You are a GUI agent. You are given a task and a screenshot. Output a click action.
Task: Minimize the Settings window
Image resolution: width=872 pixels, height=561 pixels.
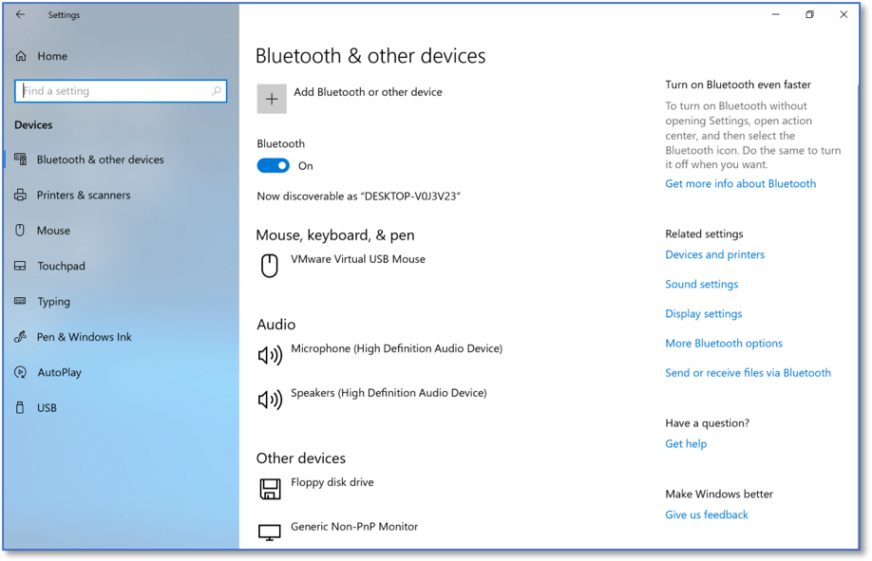[x=776, y=14]
